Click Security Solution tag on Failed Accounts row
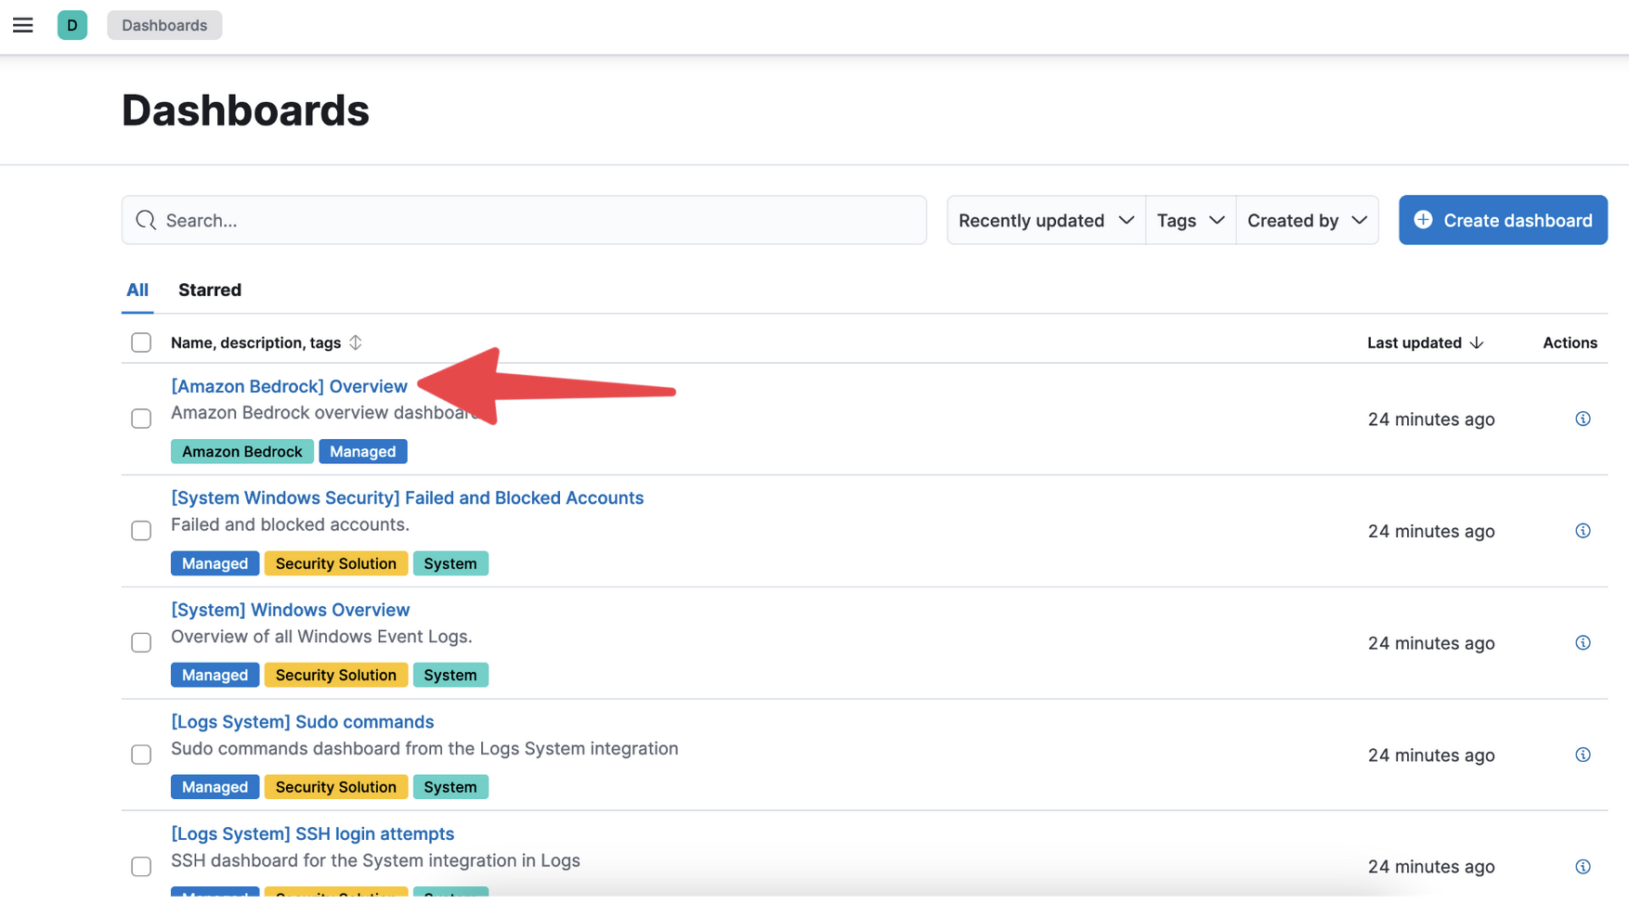Viewport: 1629px width, 904px height. click(x=335, y=563)
